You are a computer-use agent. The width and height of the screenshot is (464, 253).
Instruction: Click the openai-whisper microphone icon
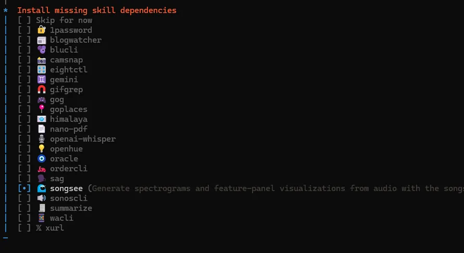pyautogui.click(x=42, y=139)
